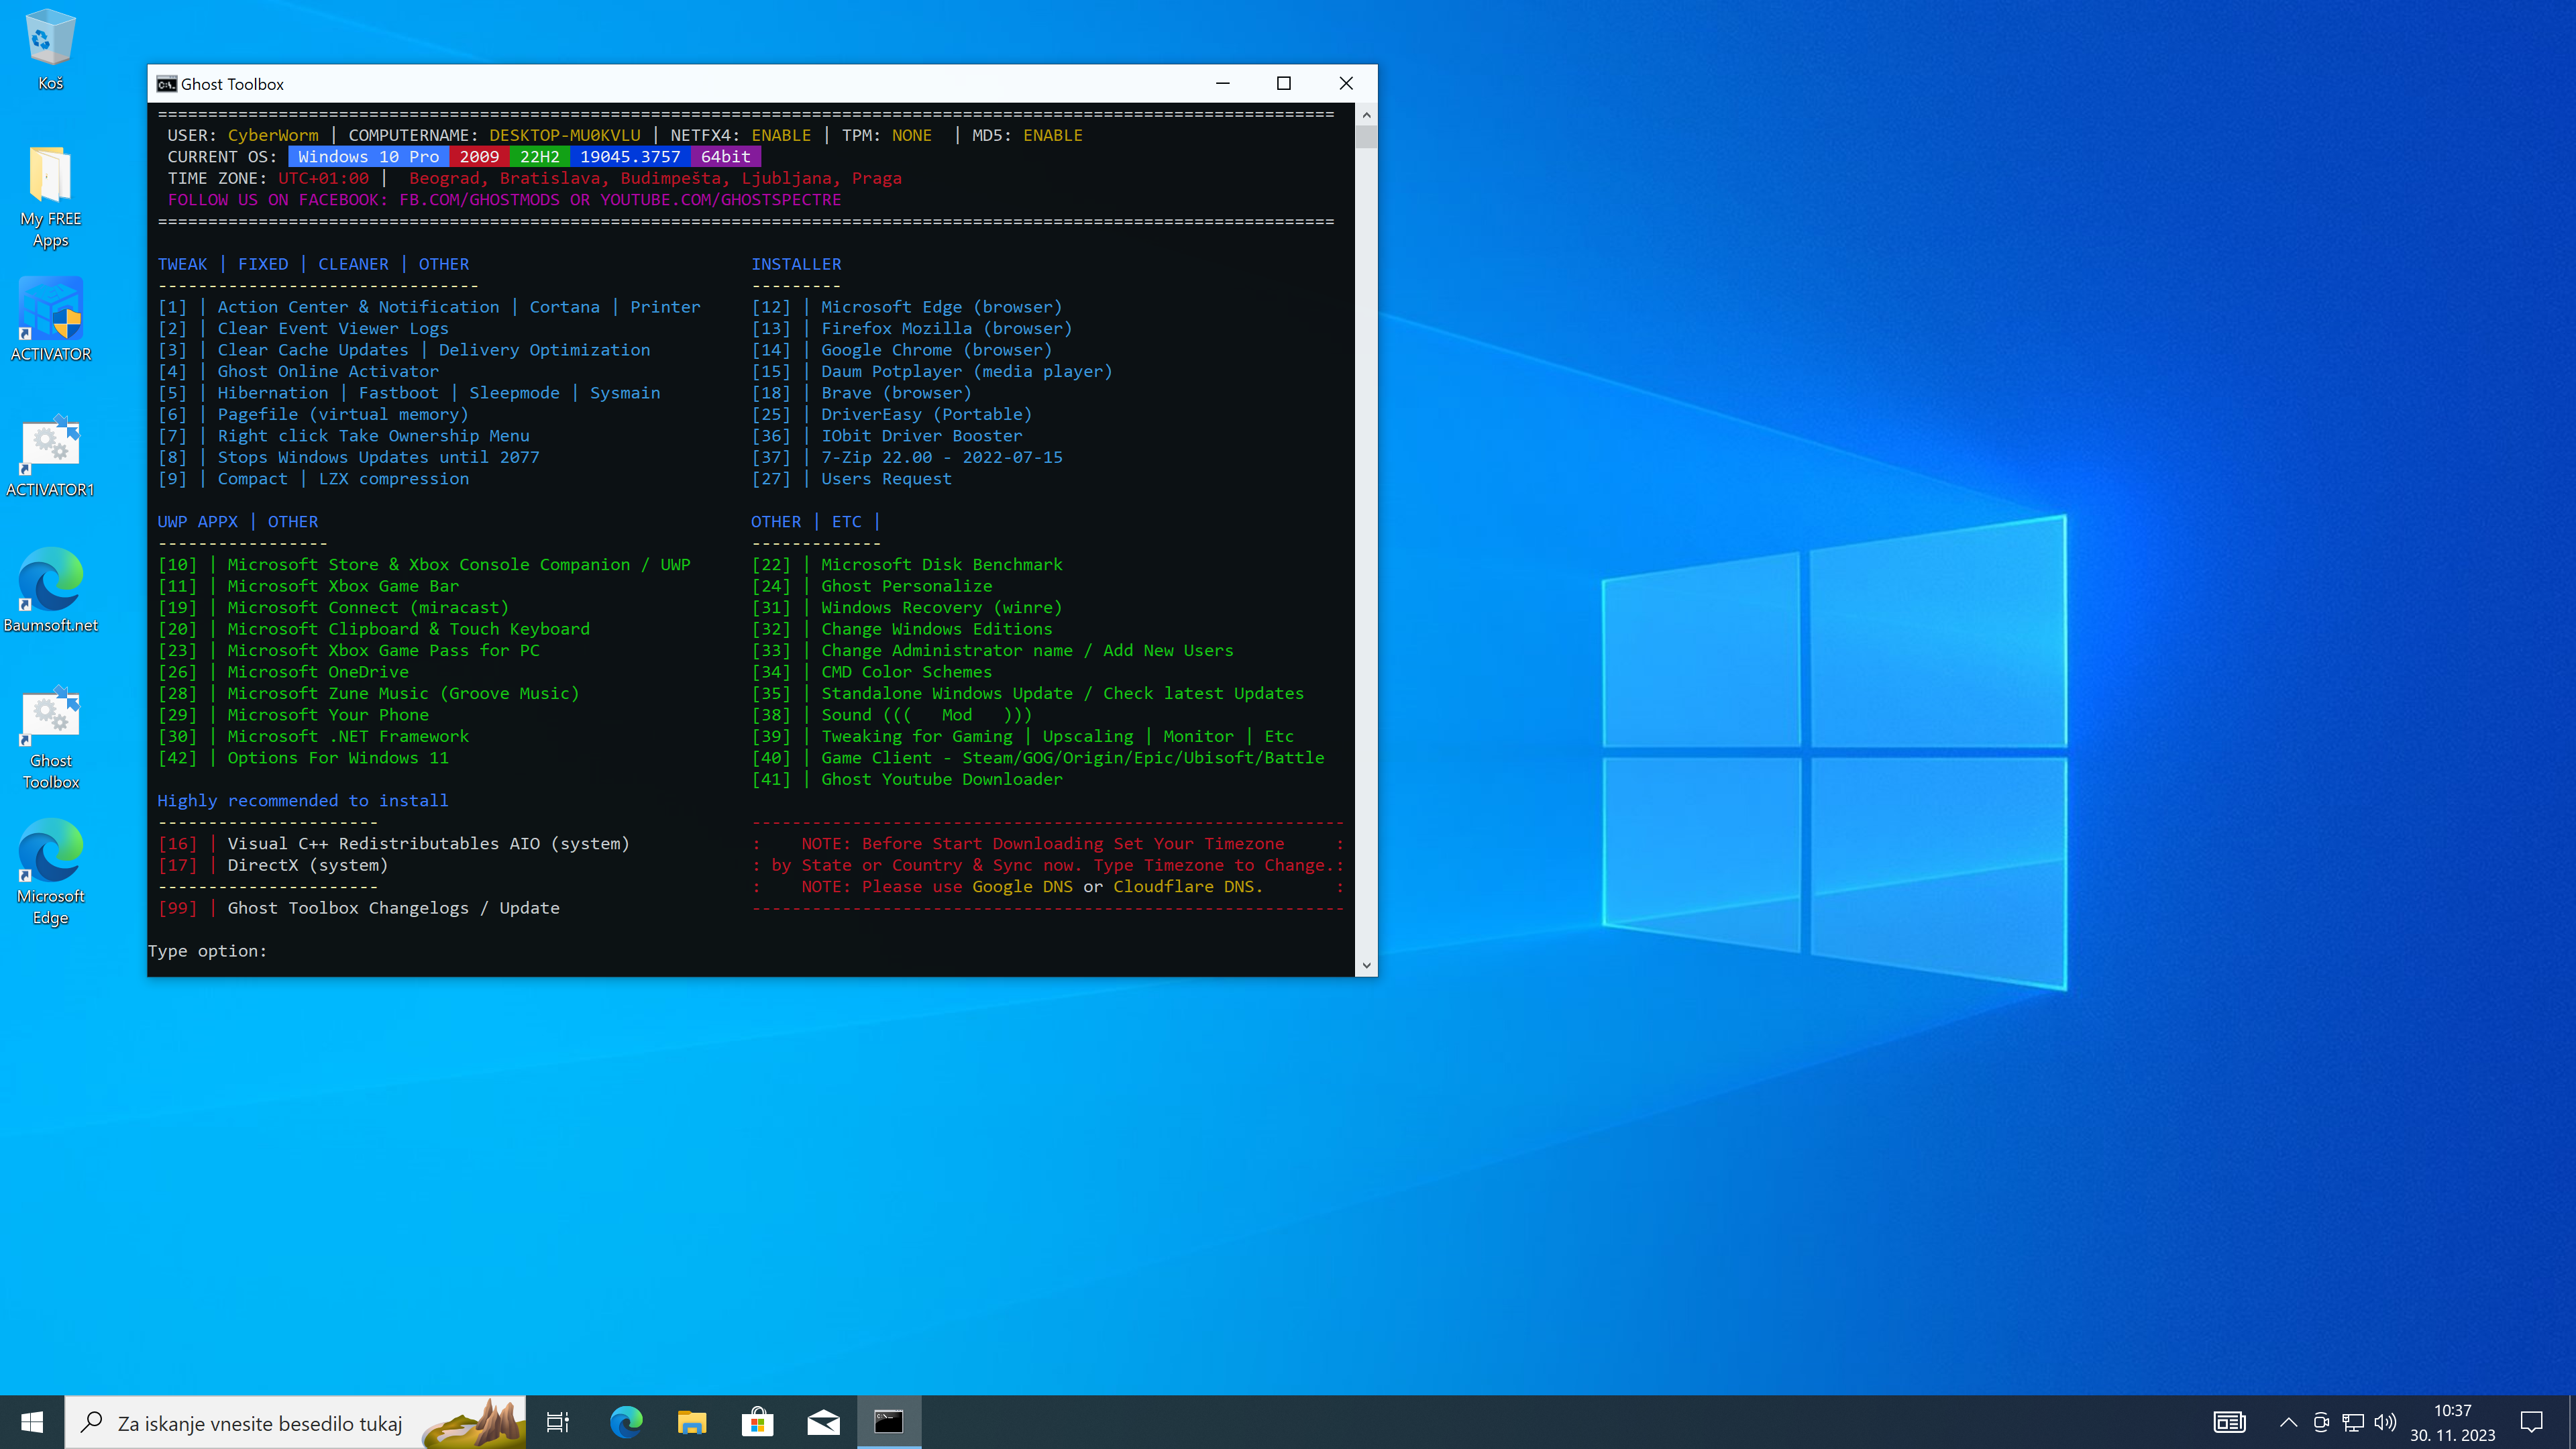Click the console scrollbar down arrow

(x=1366, y=966)
